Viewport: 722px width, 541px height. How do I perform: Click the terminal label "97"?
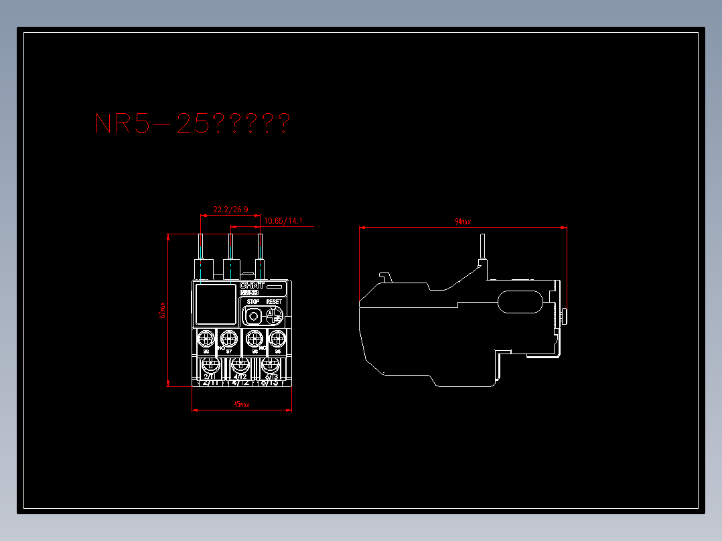[x=229, y=352]
